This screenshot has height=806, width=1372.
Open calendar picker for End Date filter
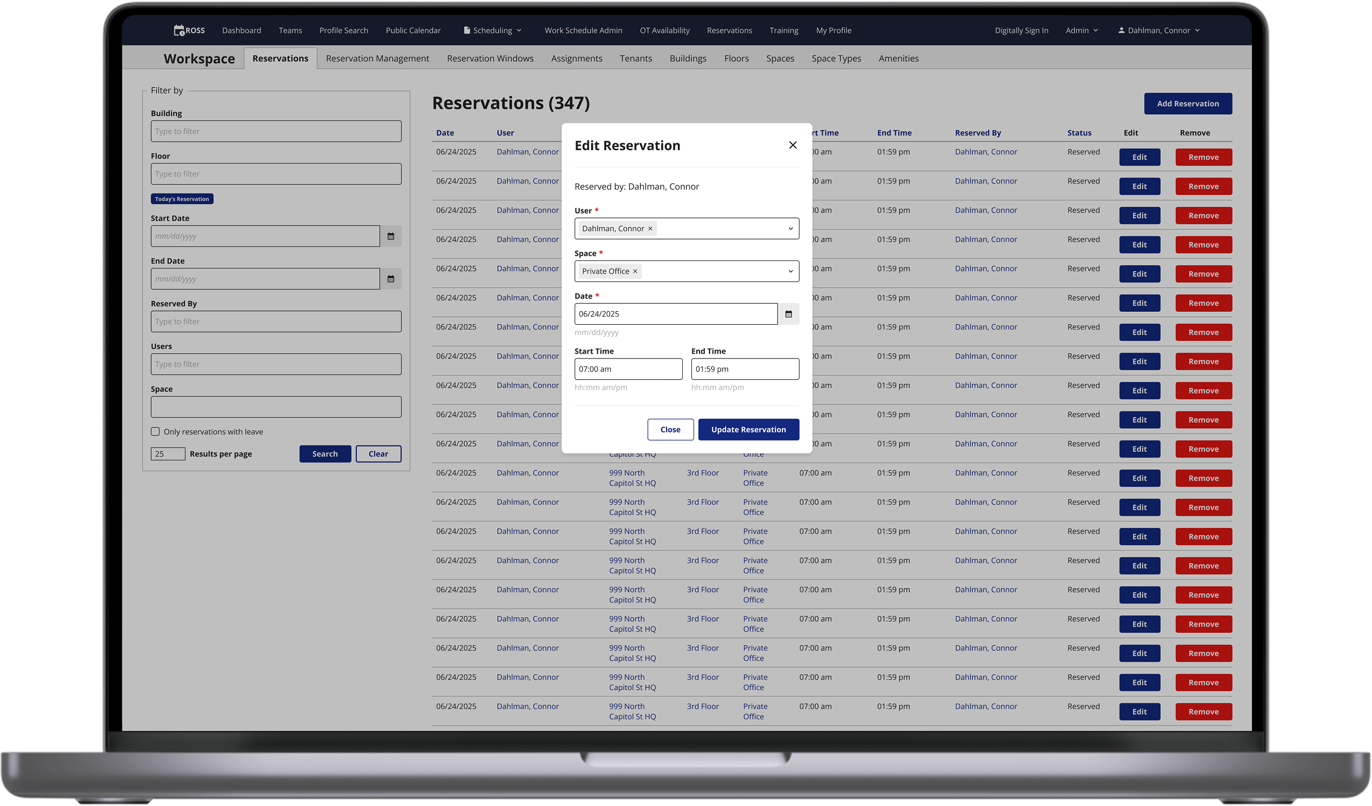pos(390,279)
